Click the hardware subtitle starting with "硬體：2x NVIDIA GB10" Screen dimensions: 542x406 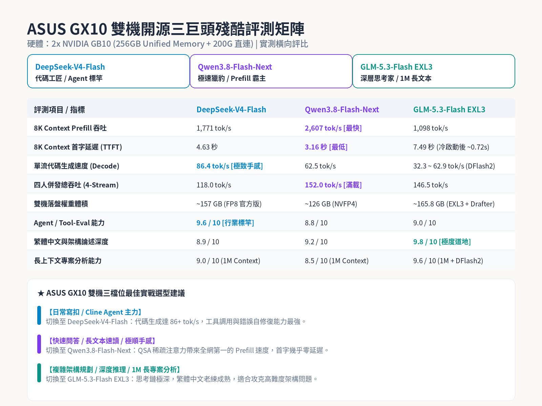pyautogui.click(x=168, y=44)
